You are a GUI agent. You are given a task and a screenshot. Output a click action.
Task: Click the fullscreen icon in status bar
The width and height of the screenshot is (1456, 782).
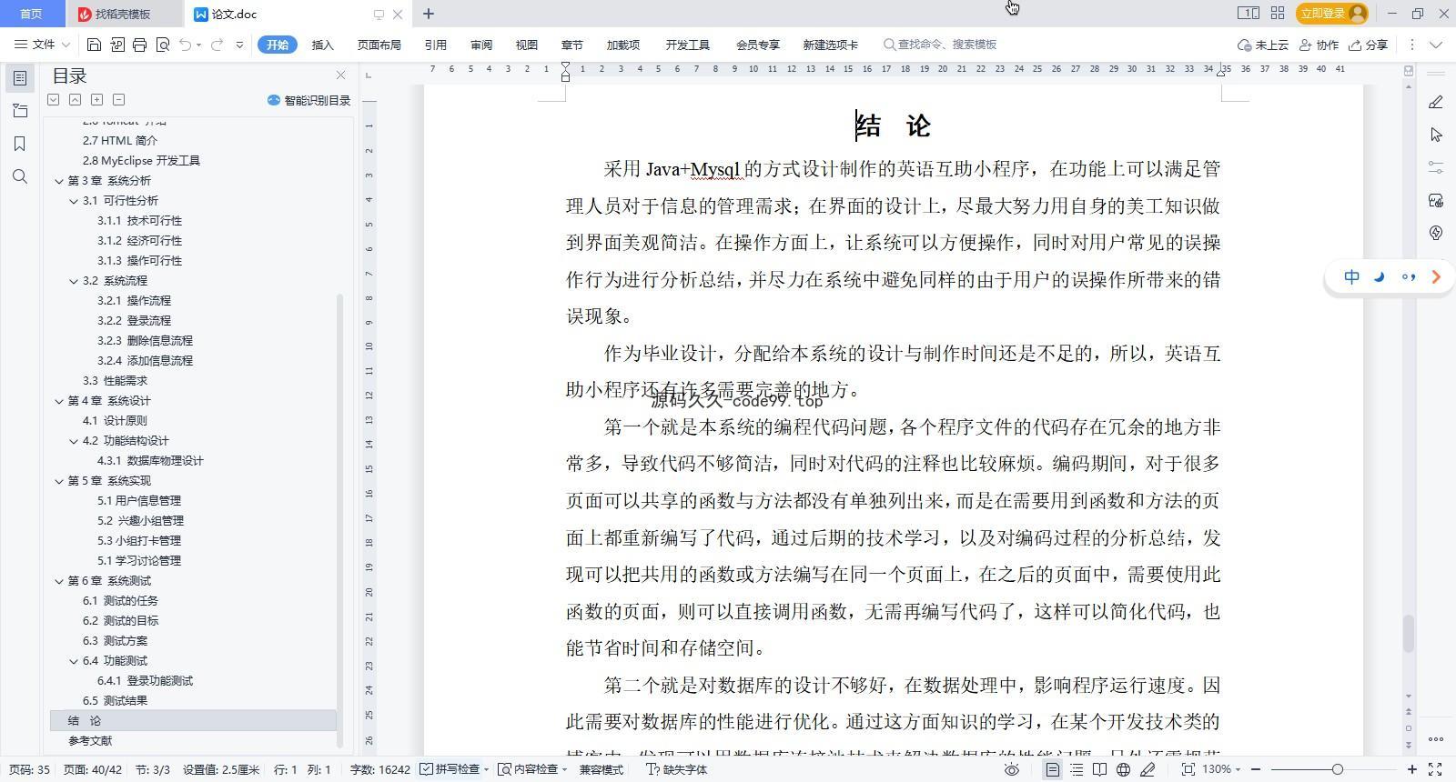coord(1435,769)
